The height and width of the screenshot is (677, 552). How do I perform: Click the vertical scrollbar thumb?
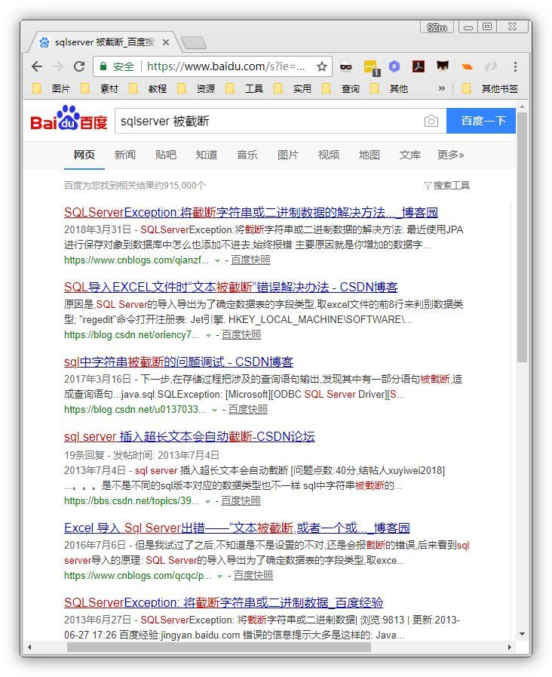point(523,238)
